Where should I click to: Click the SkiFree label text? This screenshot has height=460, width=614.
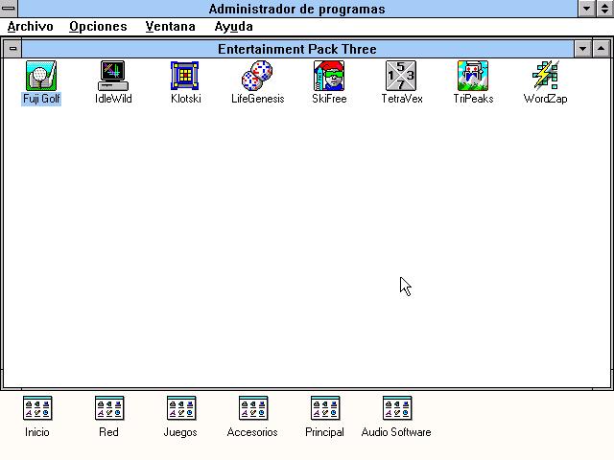click(329, 99)
